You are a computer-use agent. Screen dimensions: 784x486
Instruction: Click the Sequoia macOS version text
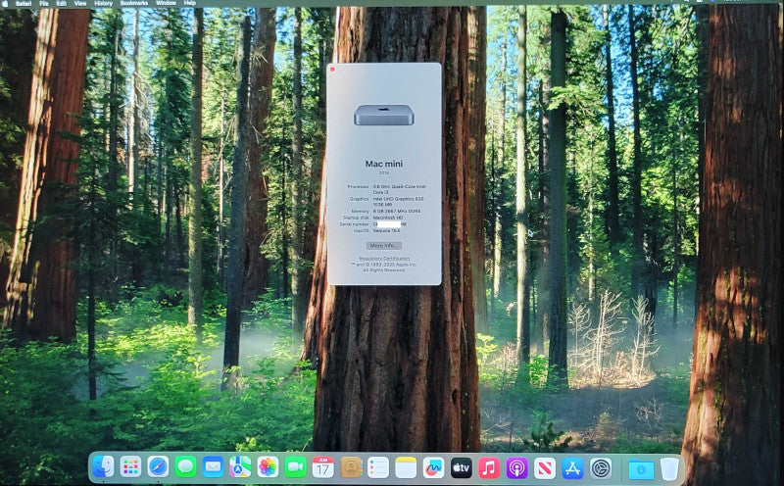(x=386, y=230)
